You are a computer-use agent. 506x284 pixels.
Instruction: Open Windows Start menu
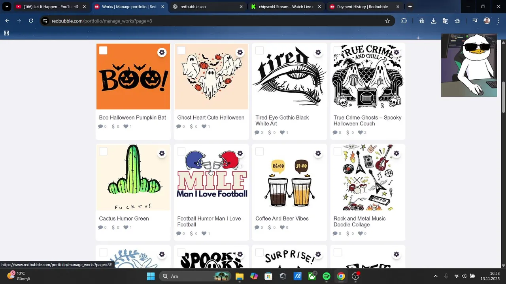click(x=151, y=276)
